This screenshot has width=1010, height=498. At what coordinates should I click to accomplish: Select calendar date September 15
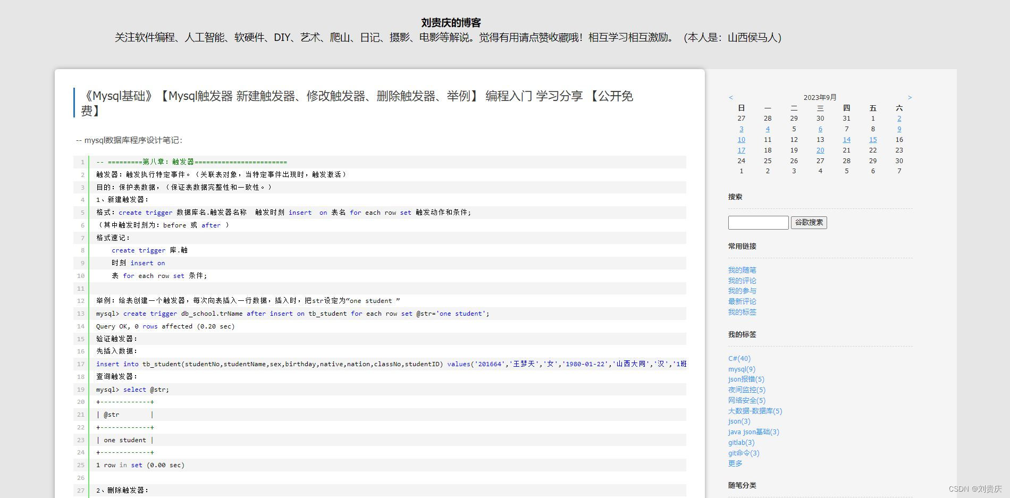tap(873, 140)
